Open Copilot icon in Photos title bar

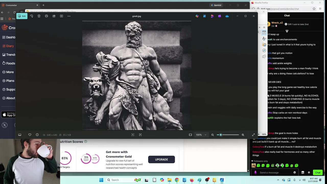click(197, 16)
